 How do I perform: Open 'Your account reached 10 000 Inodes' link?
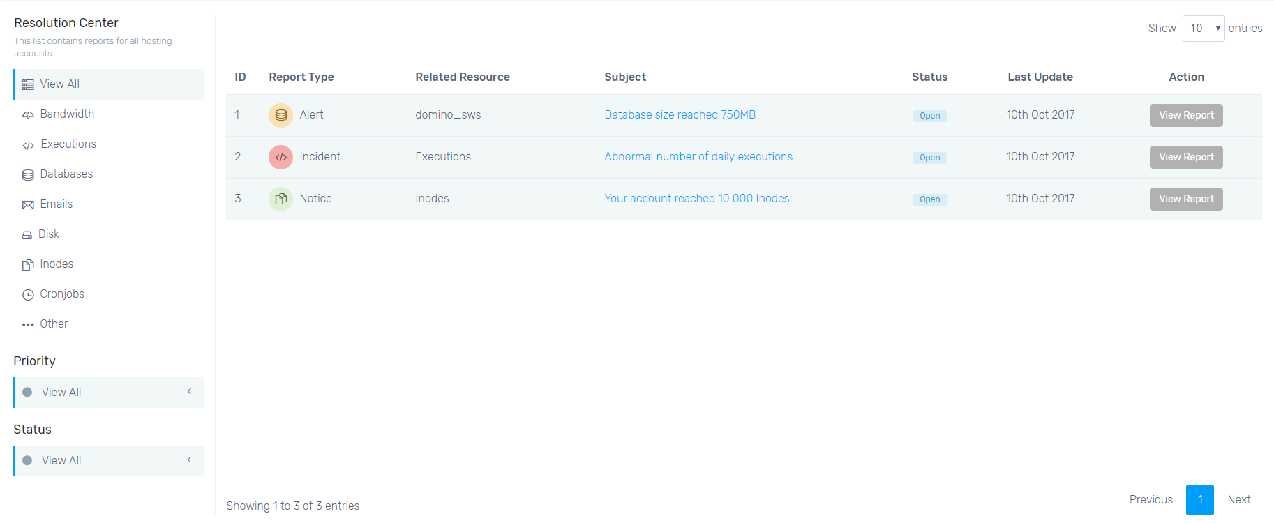coord(696,199)
